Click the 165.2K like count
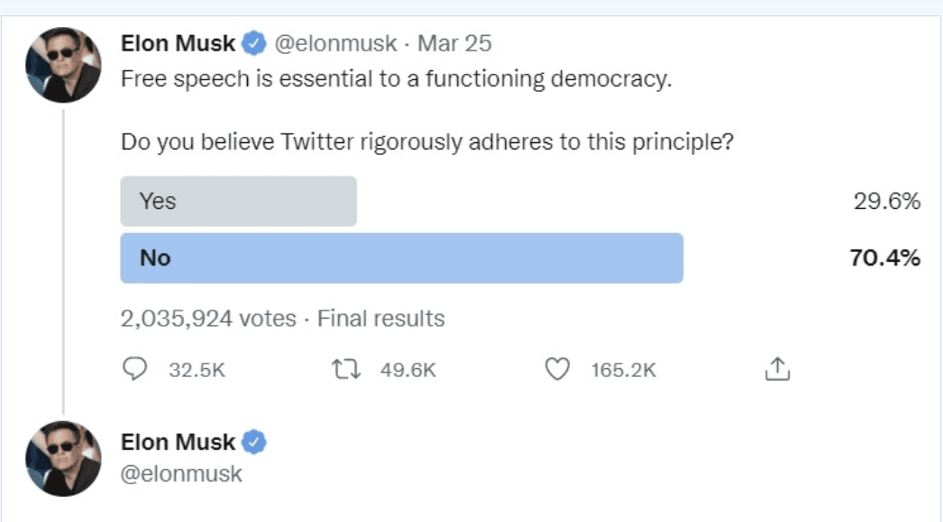943x522 pixels. (623, 370)
